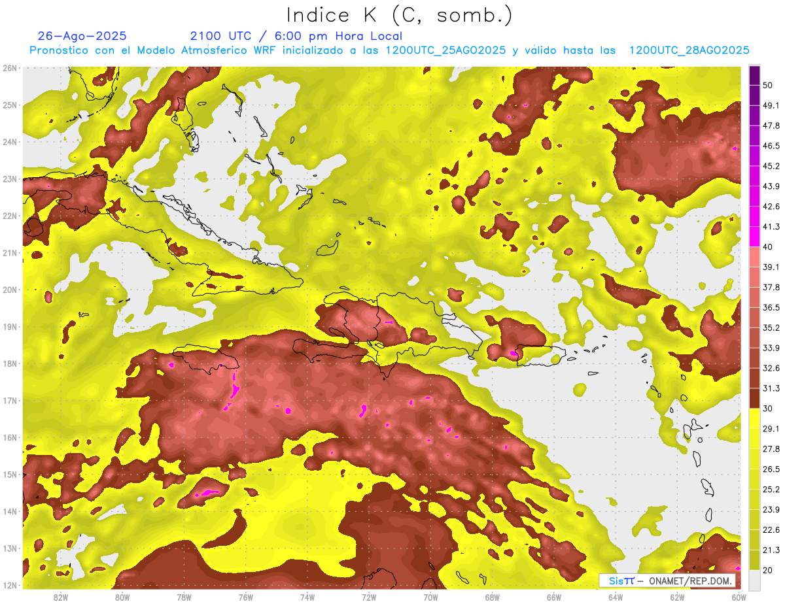Click the colorbar label '40'
The height and width of the screenshot is (606, 785).
[x=768, y=247]
